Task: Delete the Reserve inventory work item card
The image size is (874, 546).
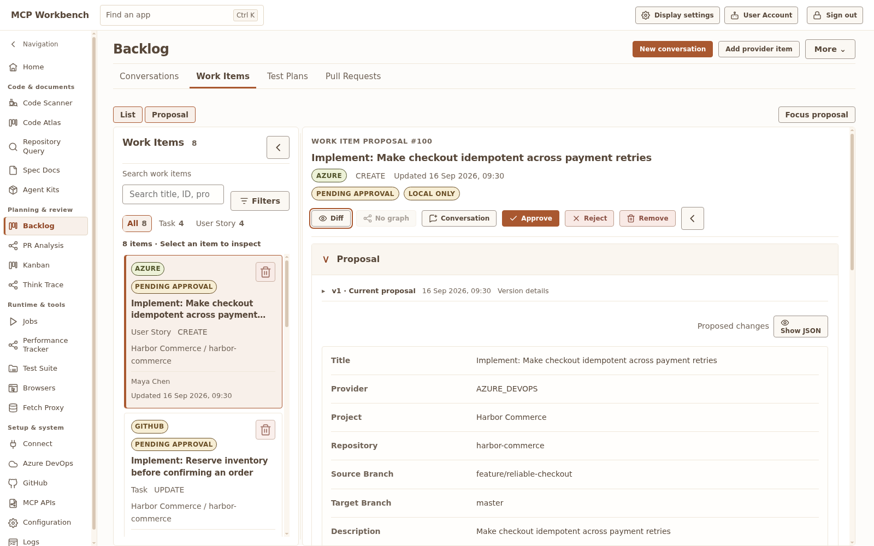Action: (265, 430)
